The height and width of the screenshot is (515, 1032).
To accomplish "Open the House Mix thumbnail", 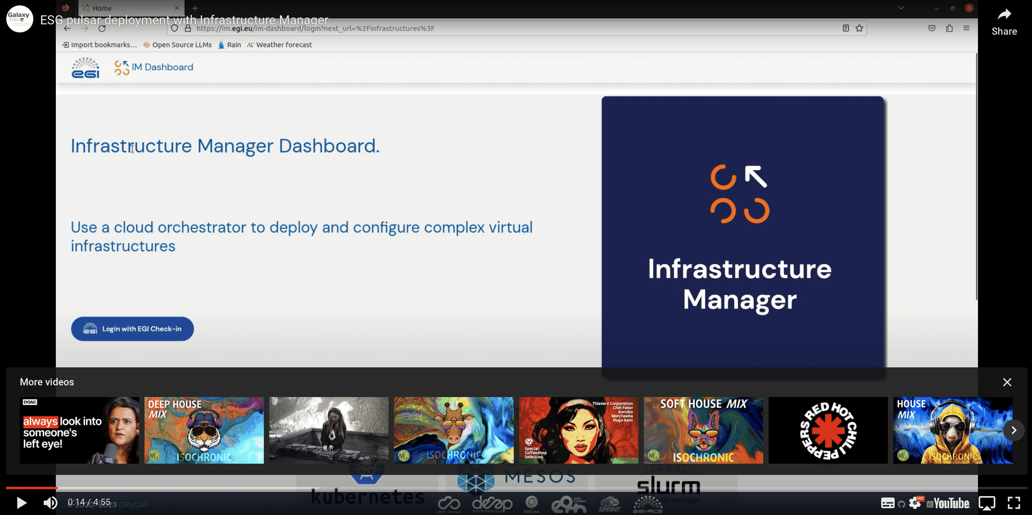I will click(953, 430).
